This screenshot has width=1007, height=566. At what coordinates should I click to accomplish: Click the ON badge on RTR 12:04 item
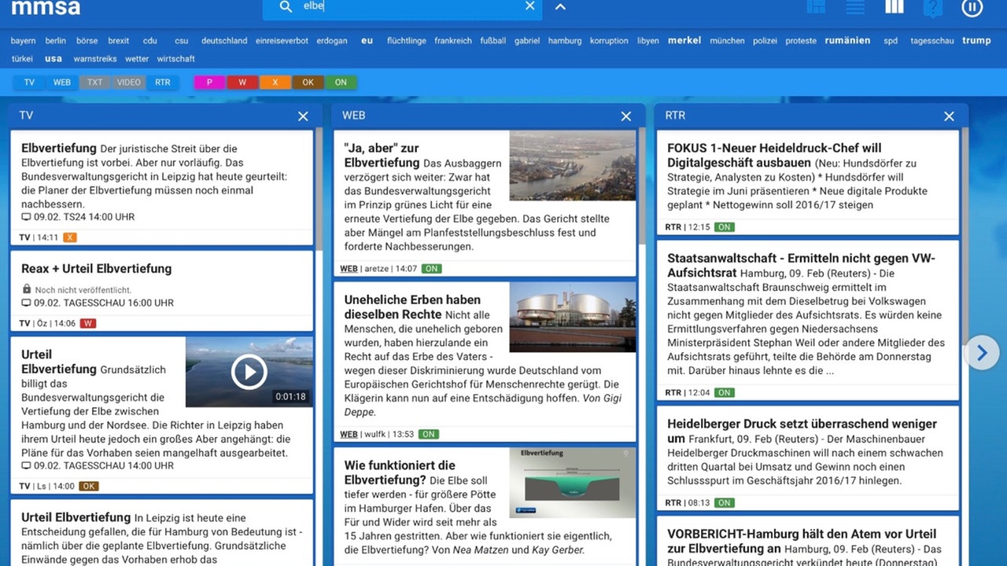[724, 392]
